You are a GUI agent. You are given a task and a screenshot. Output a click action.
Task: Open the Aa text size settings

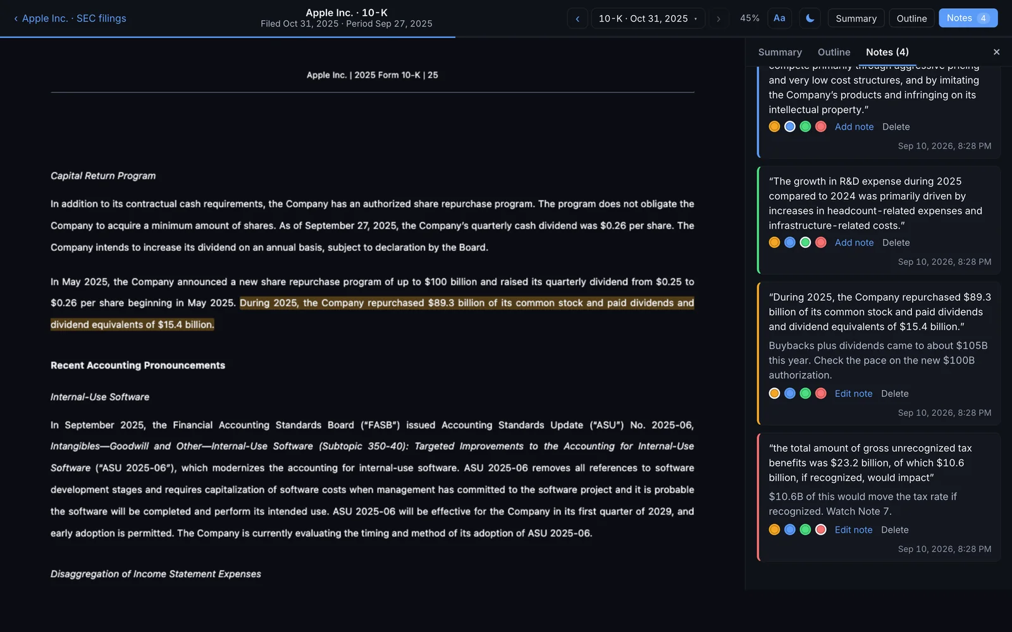point(779,18)
